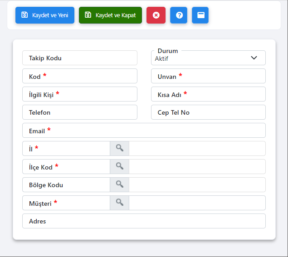The image size is (288, 257).
Task: Select the Durum field showing Aktif
Action: [208, 58]
